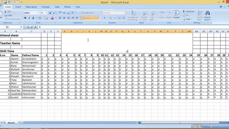
Task: Toggle Merge & Center
Action: 89,18
